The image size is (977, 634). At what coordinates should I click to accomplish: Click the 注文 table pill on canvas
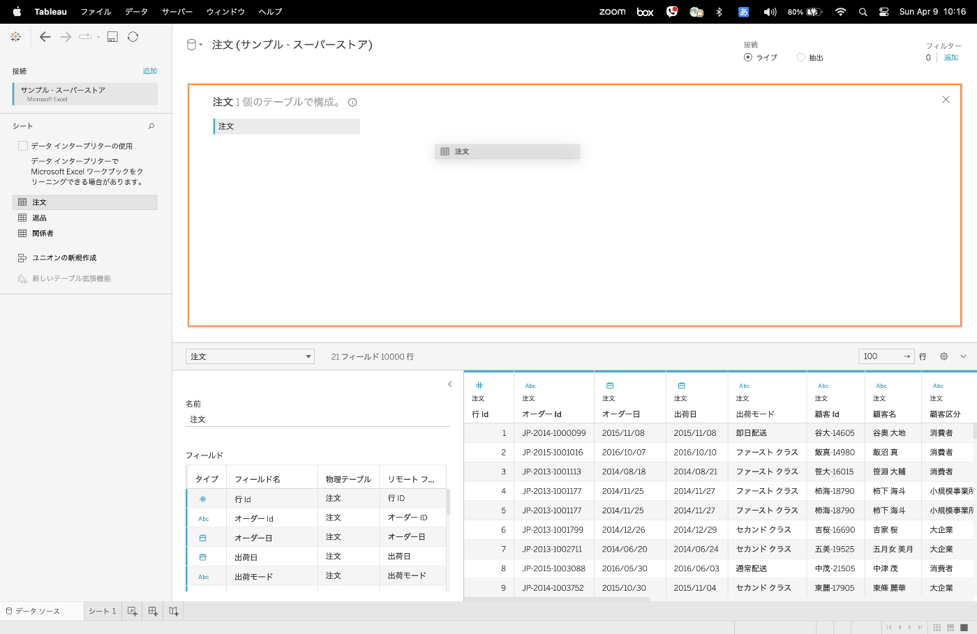point(287,126)
